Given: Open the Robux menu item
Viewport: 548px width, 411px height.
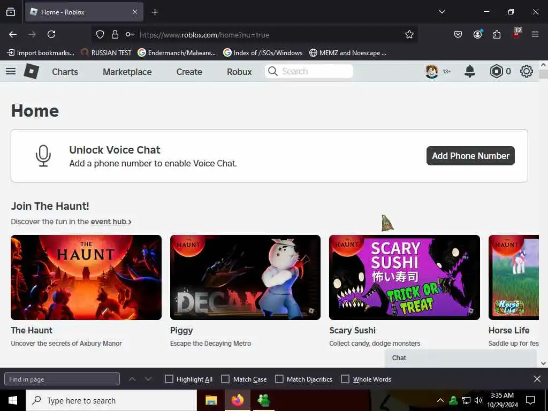Looking at the screenshot, I should (x=239, y=72).
